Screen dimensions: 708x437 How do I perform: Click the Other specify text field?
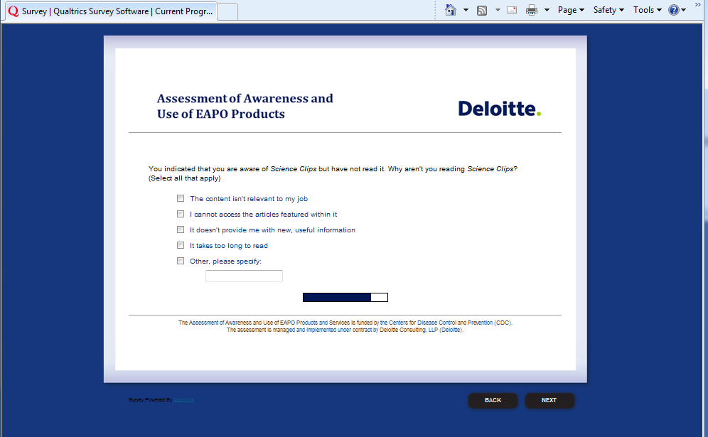(x=244, y=276)
